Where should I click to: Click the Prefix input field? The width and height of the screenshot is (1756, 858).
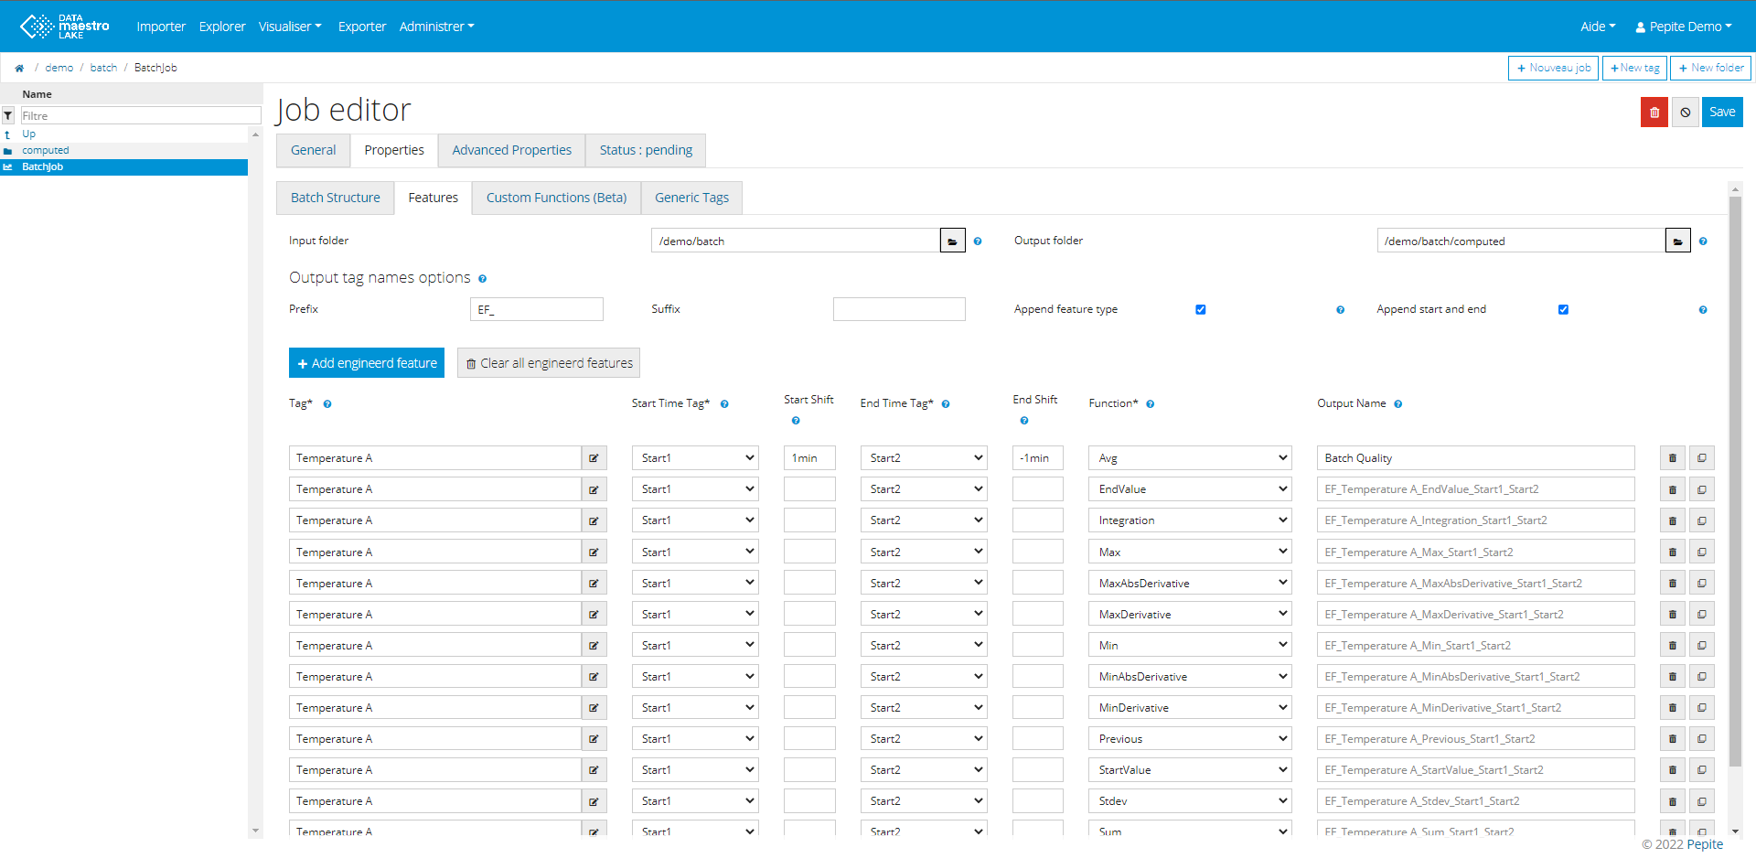(537, 310)
